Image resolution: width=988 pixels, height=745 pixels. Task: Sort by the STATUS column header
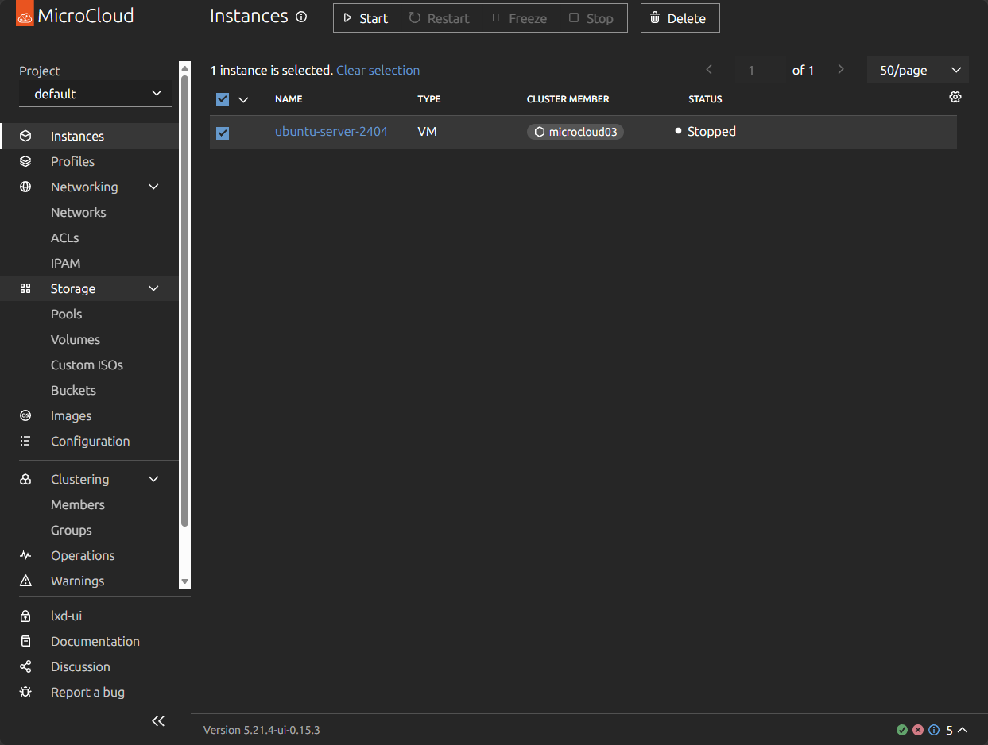(705, 99)
